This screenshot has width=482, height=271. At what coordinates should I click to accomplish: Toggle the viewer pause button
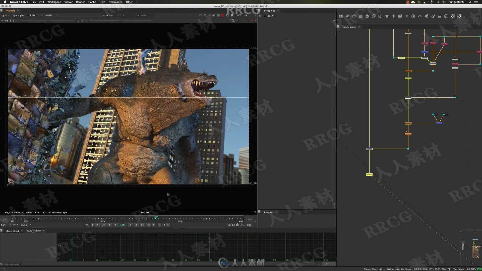(x=232, y=15)
